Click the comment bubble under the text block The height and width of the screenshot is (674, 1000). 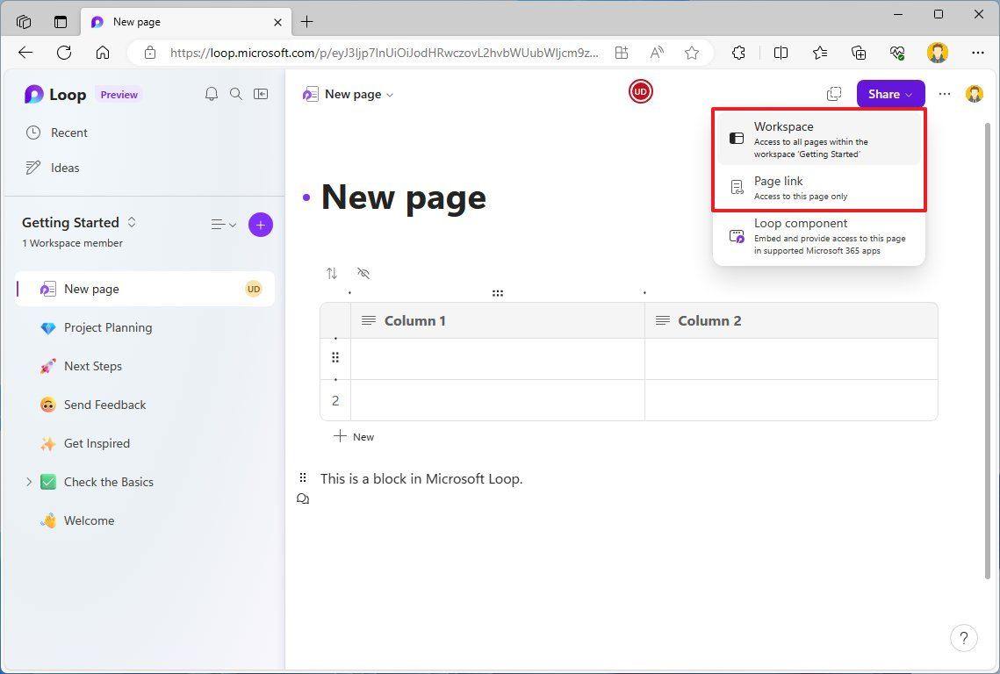(x=303, y=498)
